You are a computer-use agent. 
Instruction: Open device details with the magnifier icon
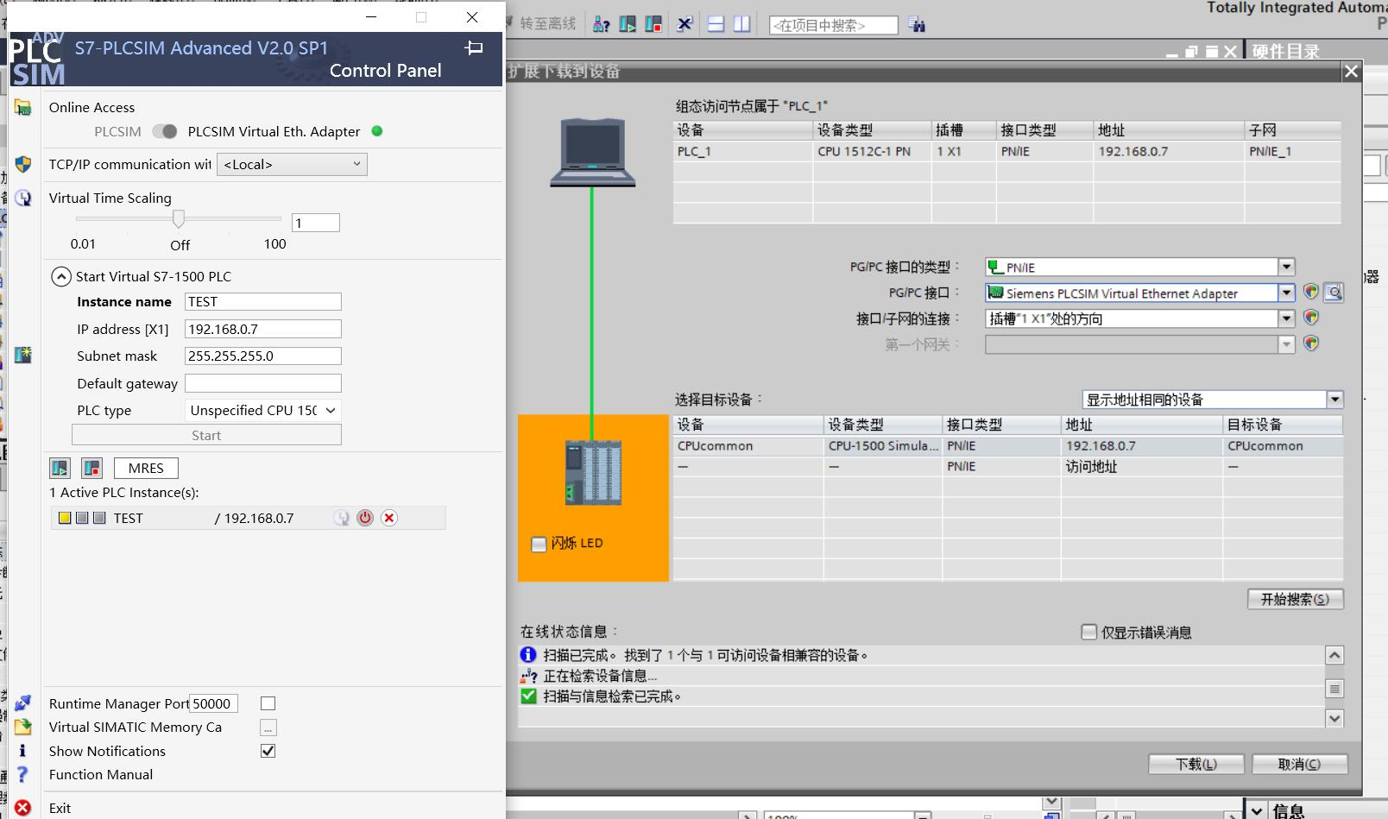point(1334,292)
